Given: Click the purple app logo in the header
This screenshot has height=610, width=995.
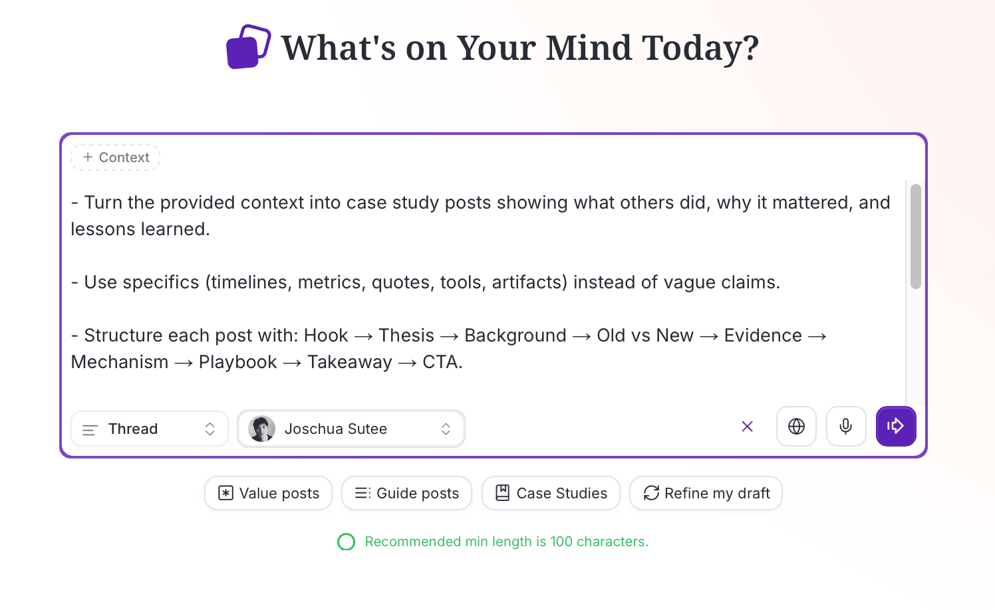Looking at the screenshot, I should tap(248, 47).
